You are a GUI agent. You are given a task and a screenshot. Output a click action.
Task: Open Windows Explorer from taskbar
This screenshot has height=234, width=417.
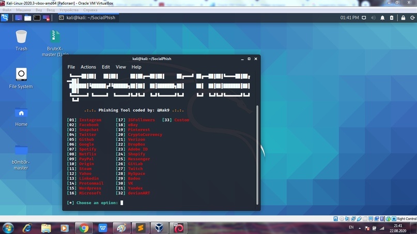[x=46, y=228]
